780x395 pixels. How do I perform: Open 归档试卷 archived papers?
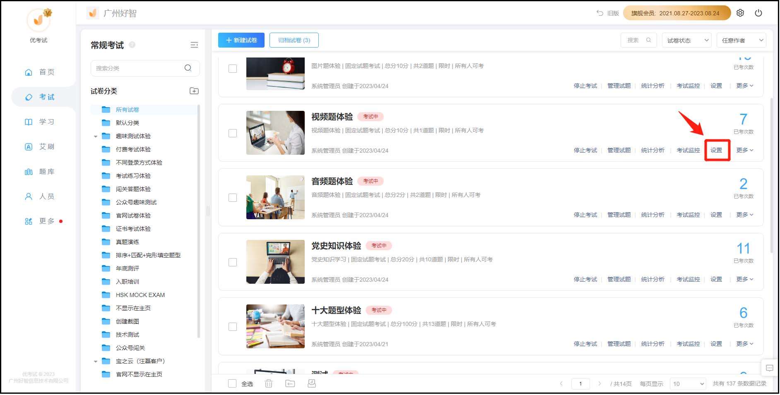click(x=294, y=40)
